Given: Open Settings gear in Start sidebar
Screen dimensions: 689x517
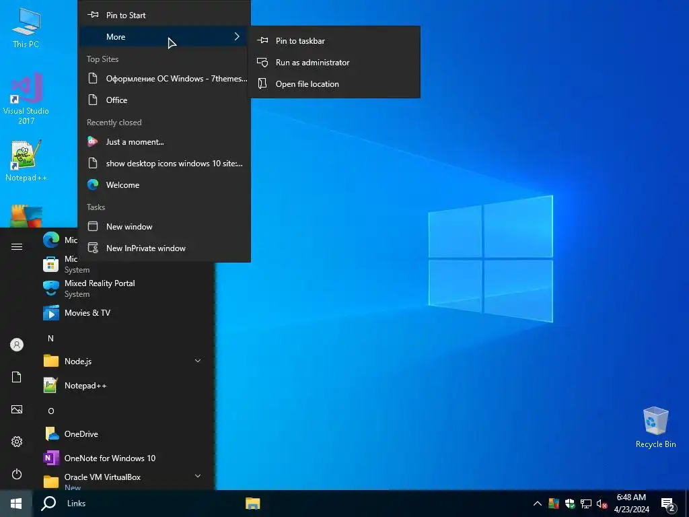Looking at the screenshot, I should pyautogui.click(x=17, y=442).
